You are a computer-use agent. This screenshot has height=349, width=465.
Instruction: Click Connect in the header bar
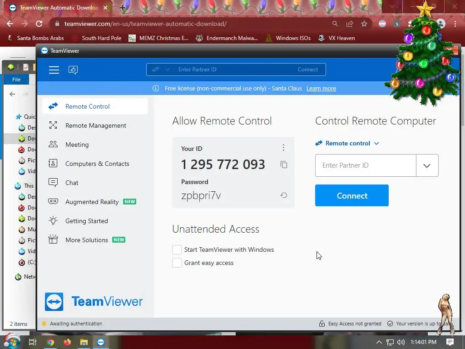307,70
